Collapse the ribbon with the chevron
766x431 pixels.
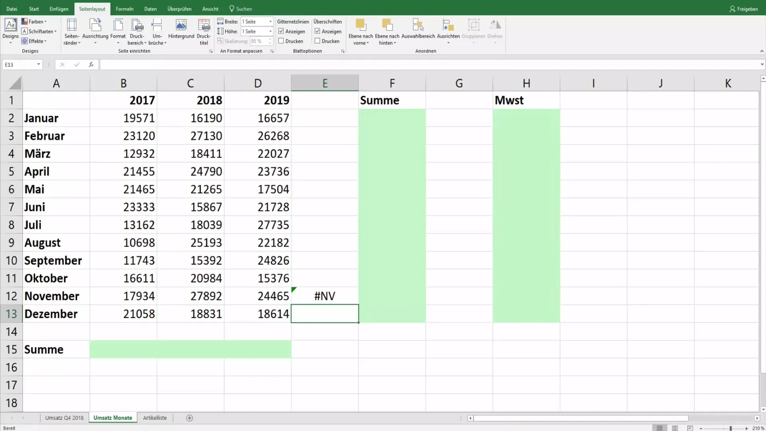click(762, 51)
